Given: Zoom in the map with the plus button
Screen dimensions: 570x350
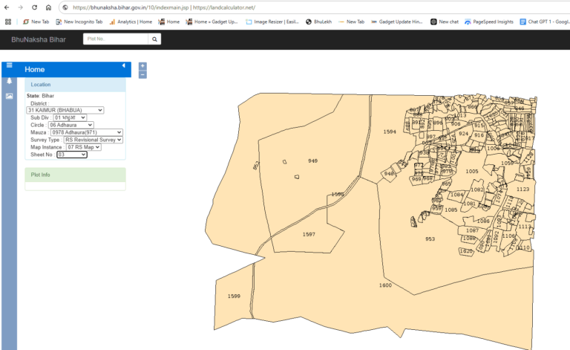Looking at the screenshot, I should [142, 66].
